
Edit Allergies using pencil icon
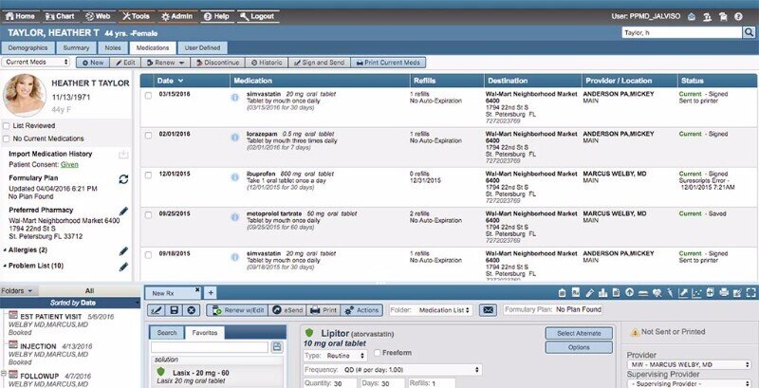coord(124,250)
